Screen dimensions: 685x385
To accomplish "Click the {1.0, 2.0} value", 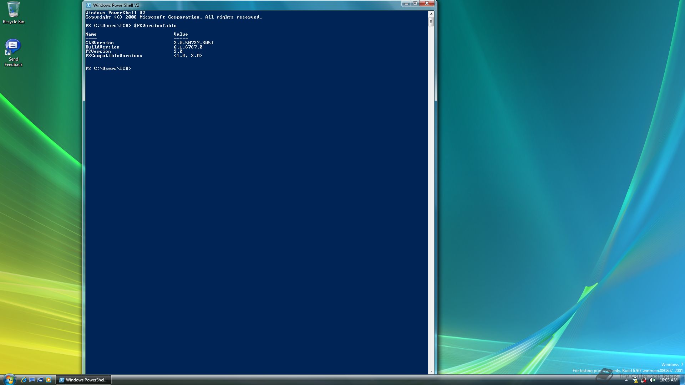I will point(188,56).
